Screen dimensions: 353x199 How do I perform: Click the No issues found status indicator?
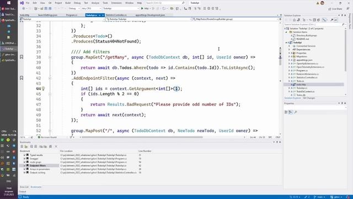47,137
